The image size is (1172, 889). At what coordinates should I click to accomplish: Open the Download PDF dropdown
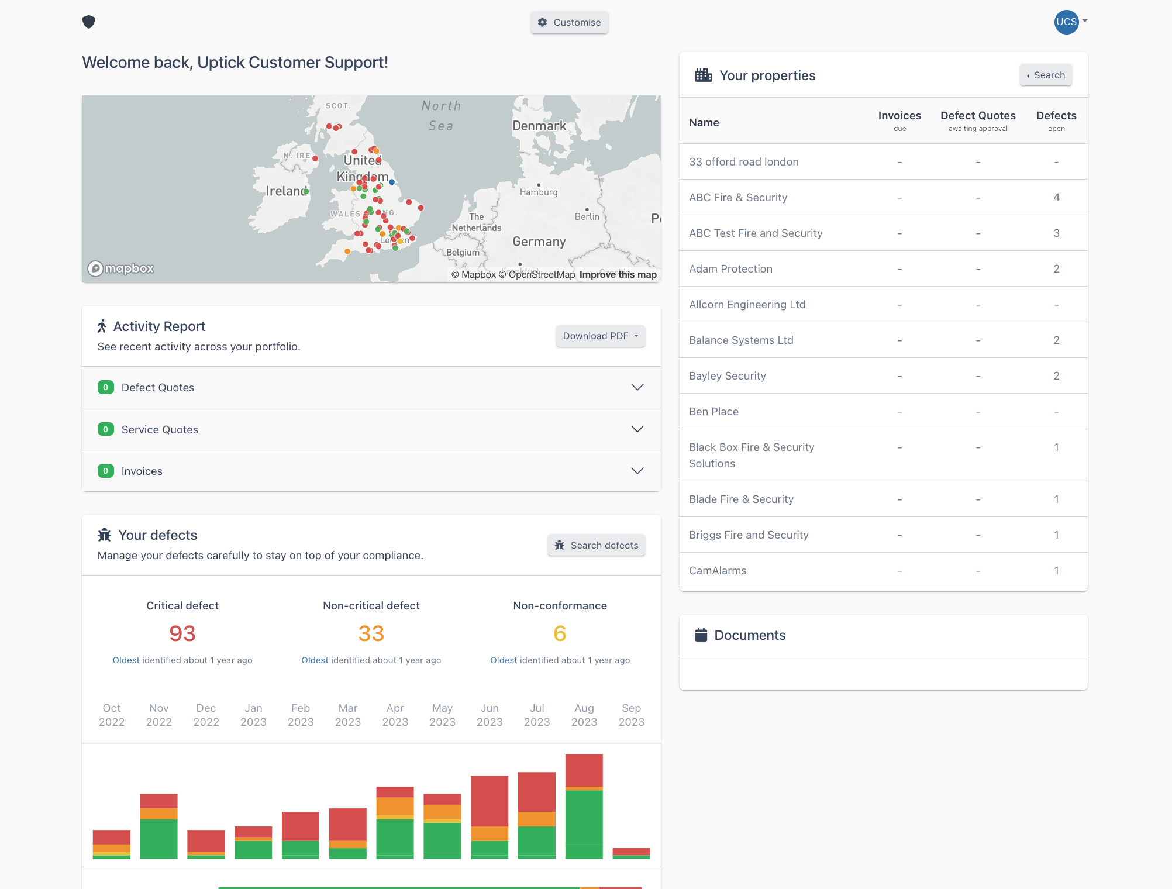click(x=600, y=336)
